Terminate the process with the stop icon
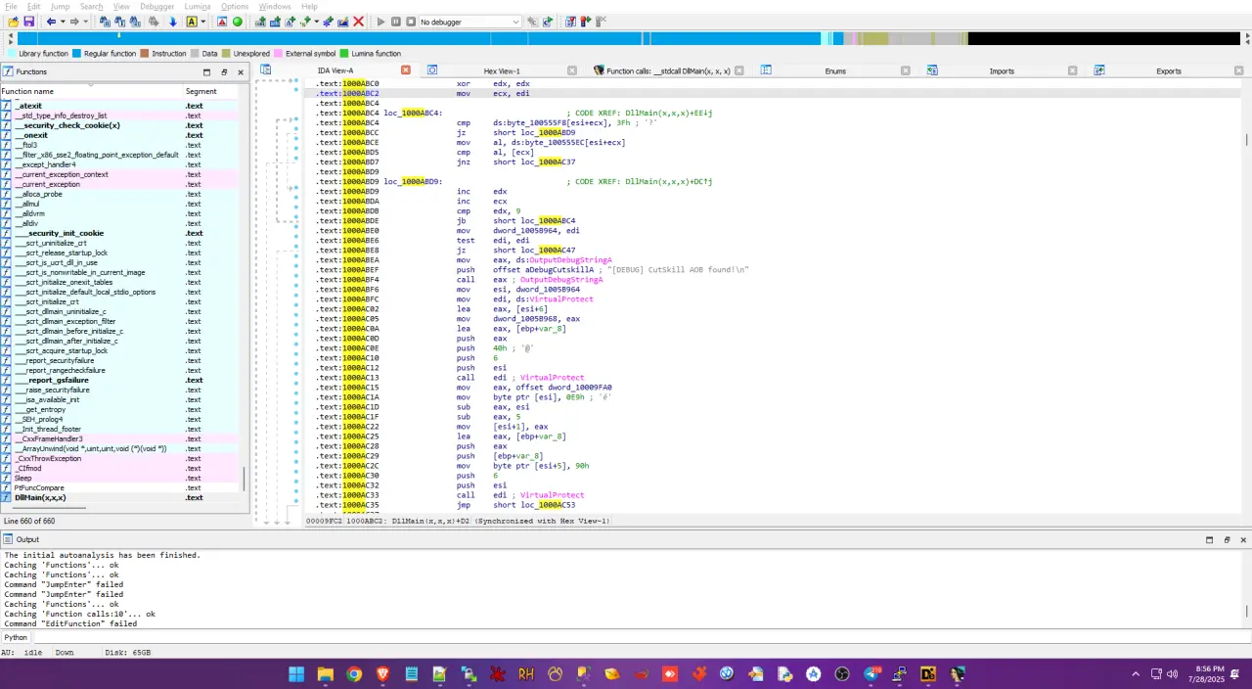This screenshot has width=1252, height=689. point(411,22)
